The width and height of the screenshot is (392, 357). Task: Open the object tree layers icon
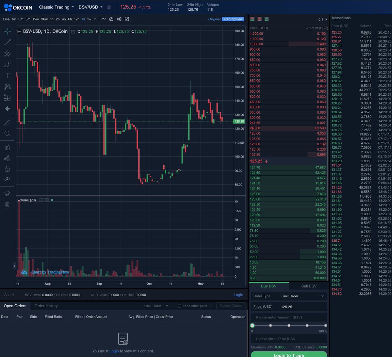coord(7,193)
